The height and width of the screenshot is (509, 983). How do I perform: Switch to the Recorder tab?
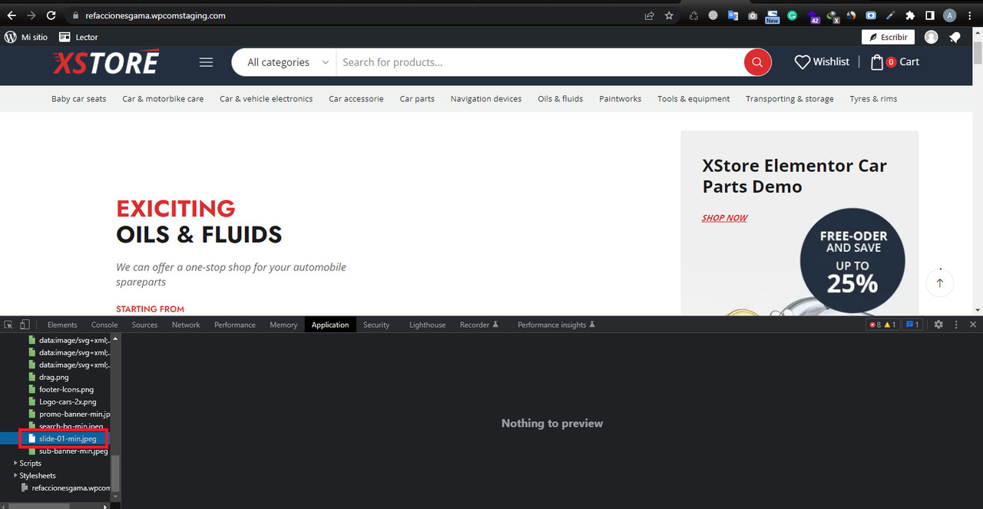coord(479,325)
